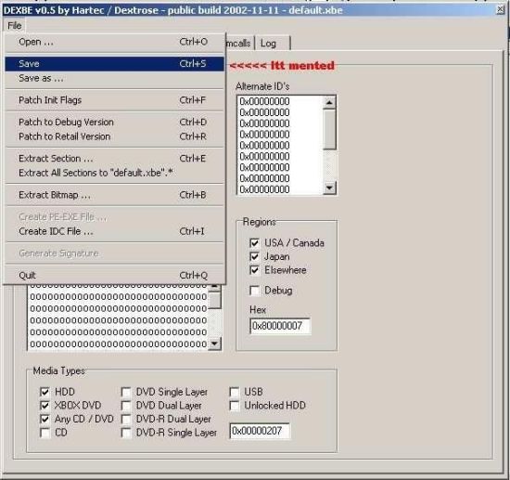510x480 pixels.
Task: Select the last visible 0x00000000 Alternate ID
Action: coord(264,189)
